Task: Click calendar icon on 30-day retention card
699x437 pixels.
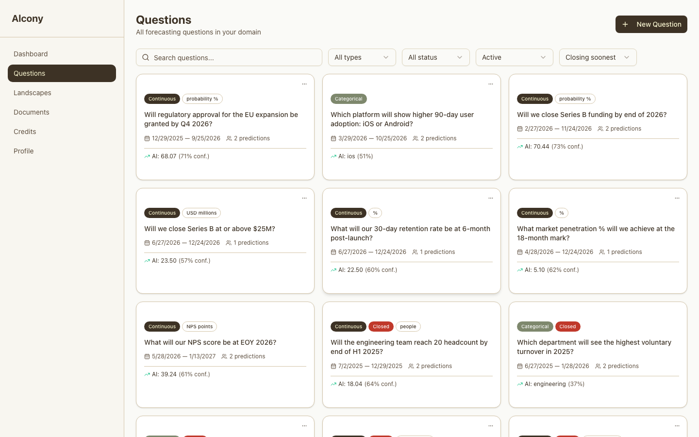Action: coord(333,252)
